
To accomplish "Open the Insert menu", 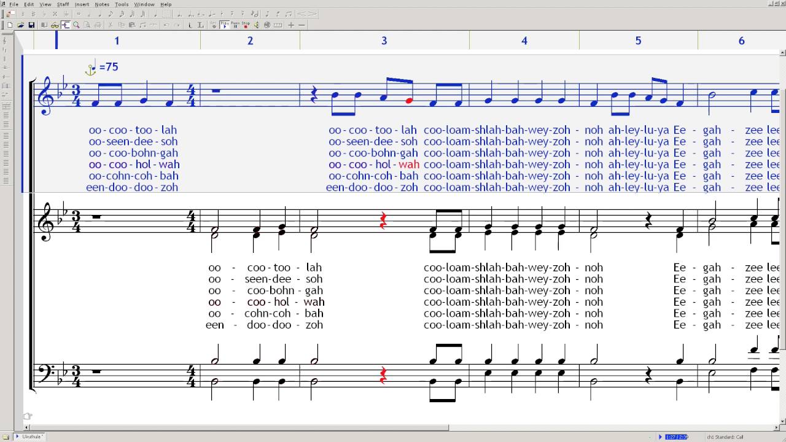I will coord(82,4).
